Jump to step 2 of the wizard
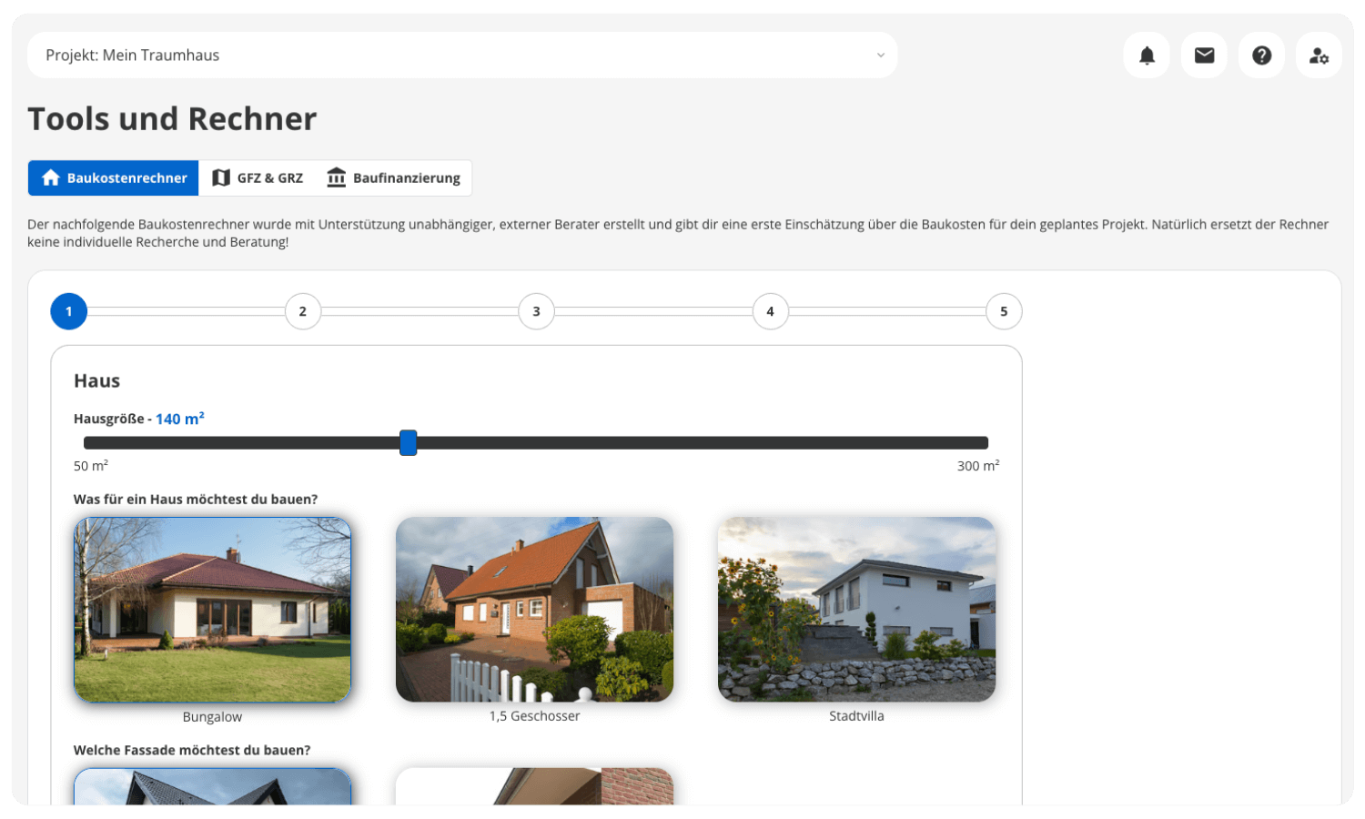The image size is (1365, 819). pyautogui.click(x=303, y=311)
